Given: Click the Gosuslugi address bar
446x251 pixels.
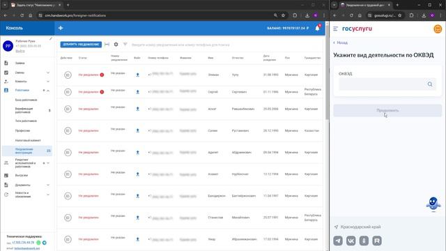Looking at the screenshot, I should [x=385, y=15].
